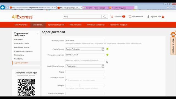This screenshot has width=176, height=99.
Task: Click the browser home icon
Action: pyautogui.click(x=168, y=7)
